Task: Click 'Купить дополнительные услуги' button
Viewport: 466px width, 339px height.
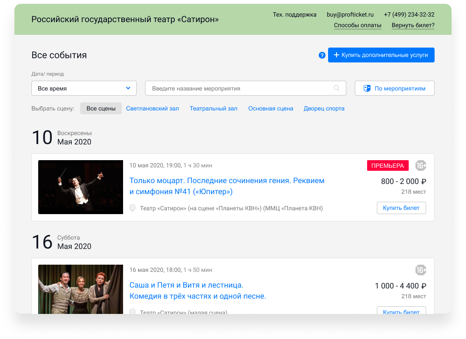Action: point(381,55)
